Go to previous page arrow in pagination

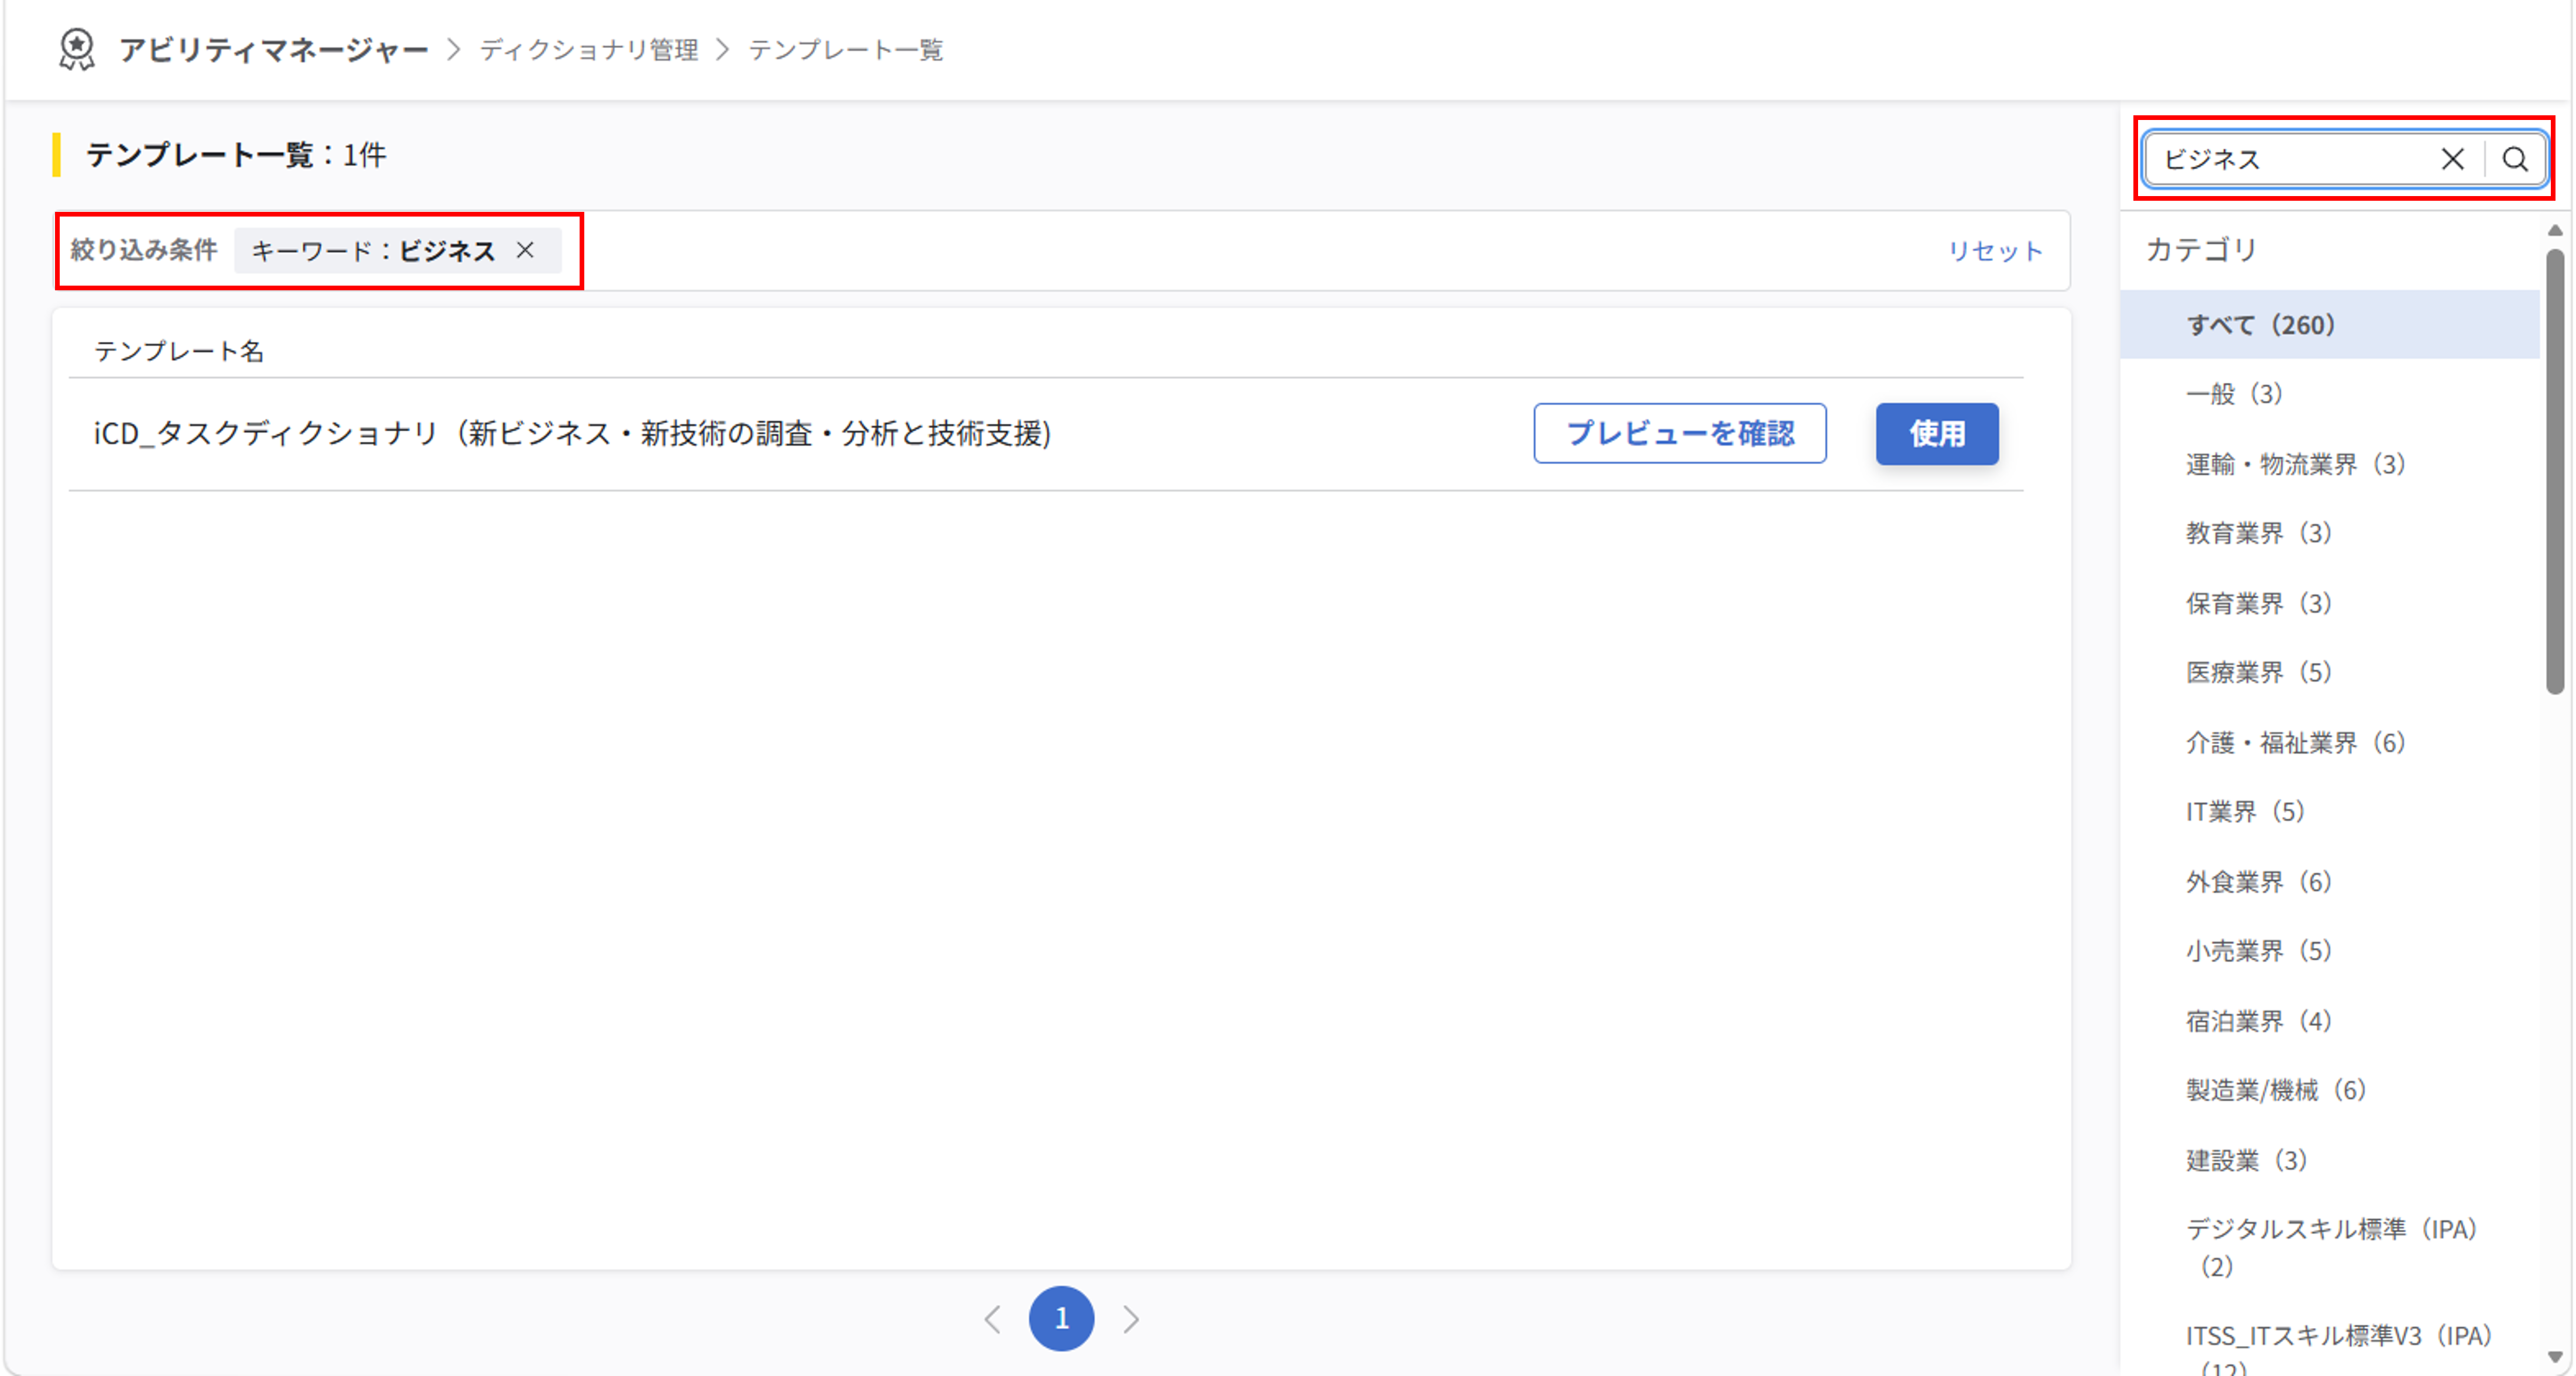click(992, 1319)
